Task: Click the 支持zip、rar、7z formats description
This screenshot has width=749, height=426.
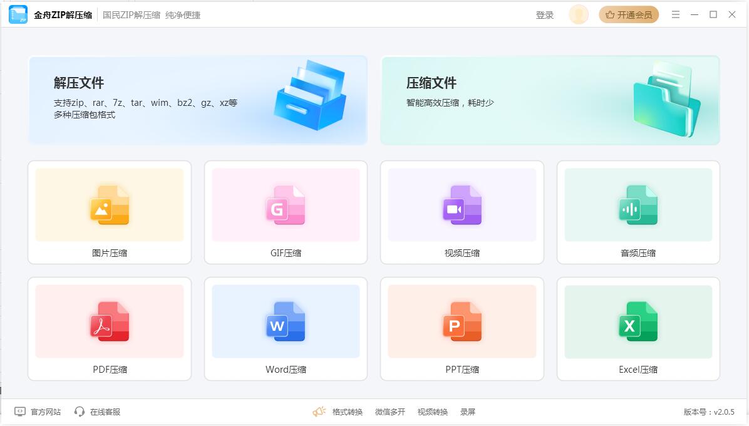Action: tap(145, 108)
